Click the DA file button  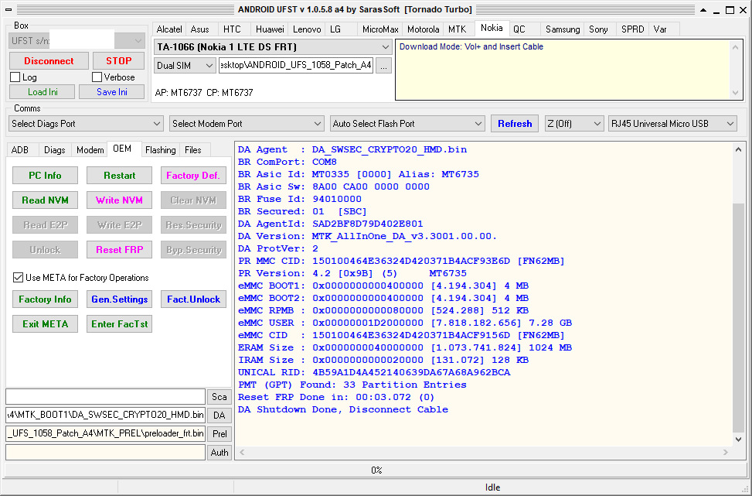pyautogui.click(x=219, y=416)
